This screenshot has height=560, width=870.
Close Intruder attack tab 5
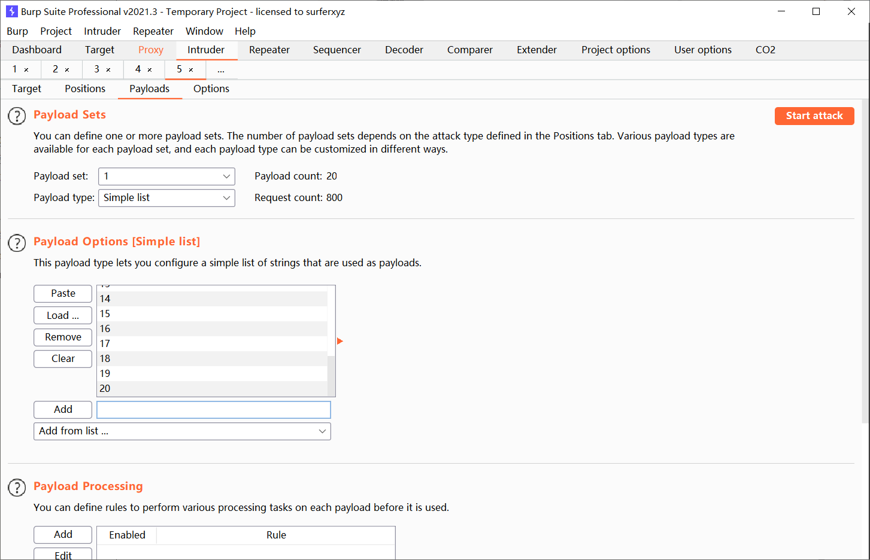[191, 70]
